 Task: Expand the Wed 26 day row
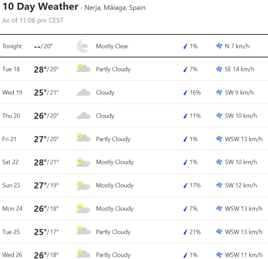134,255
